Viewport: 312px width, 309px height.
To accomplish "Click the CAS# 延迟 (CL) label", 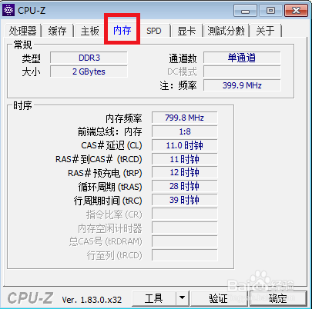I will click(112, 145).
